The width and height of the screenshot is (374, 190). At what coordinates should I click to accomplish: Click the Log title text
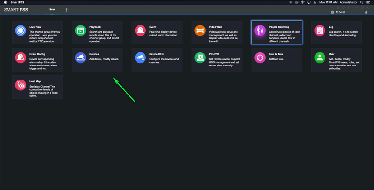click(x=331, y=27)
